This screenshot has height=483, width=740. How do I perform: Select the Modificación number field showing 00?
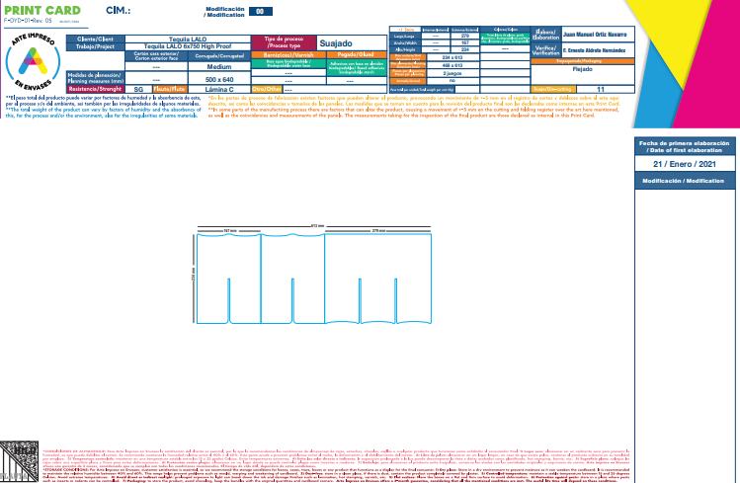click(261, 11)
